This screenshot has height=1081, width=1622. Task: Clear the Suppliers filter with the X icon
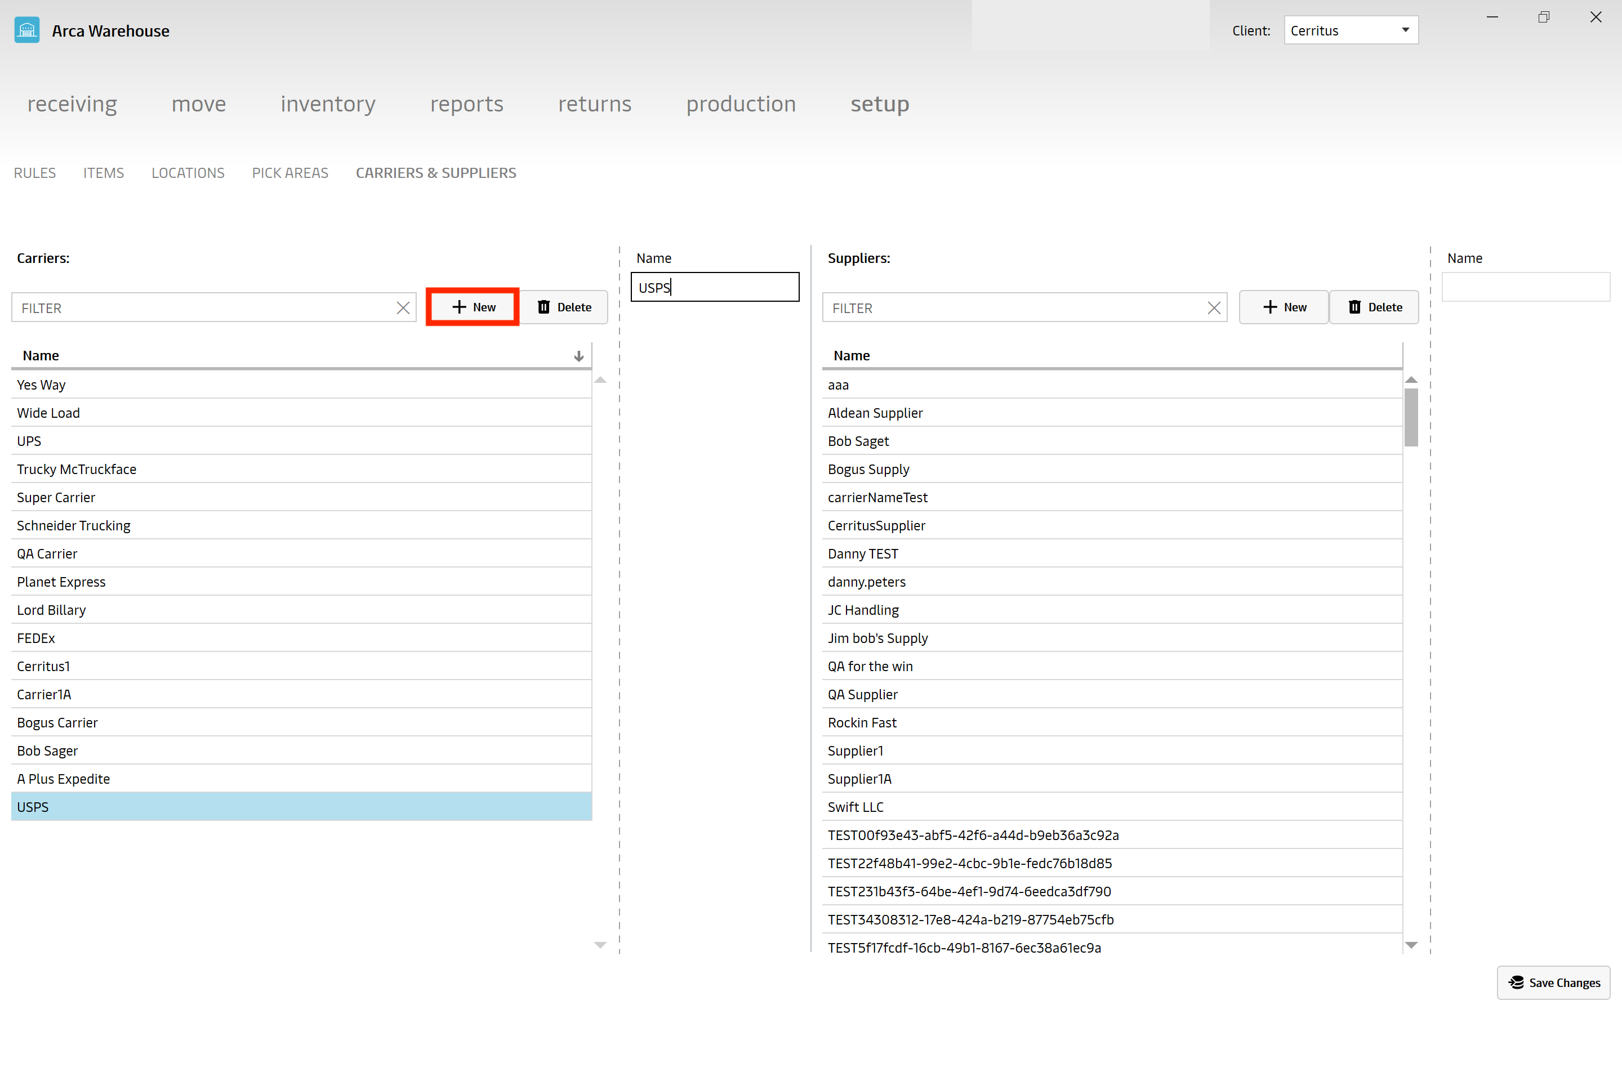point(1214,308)
